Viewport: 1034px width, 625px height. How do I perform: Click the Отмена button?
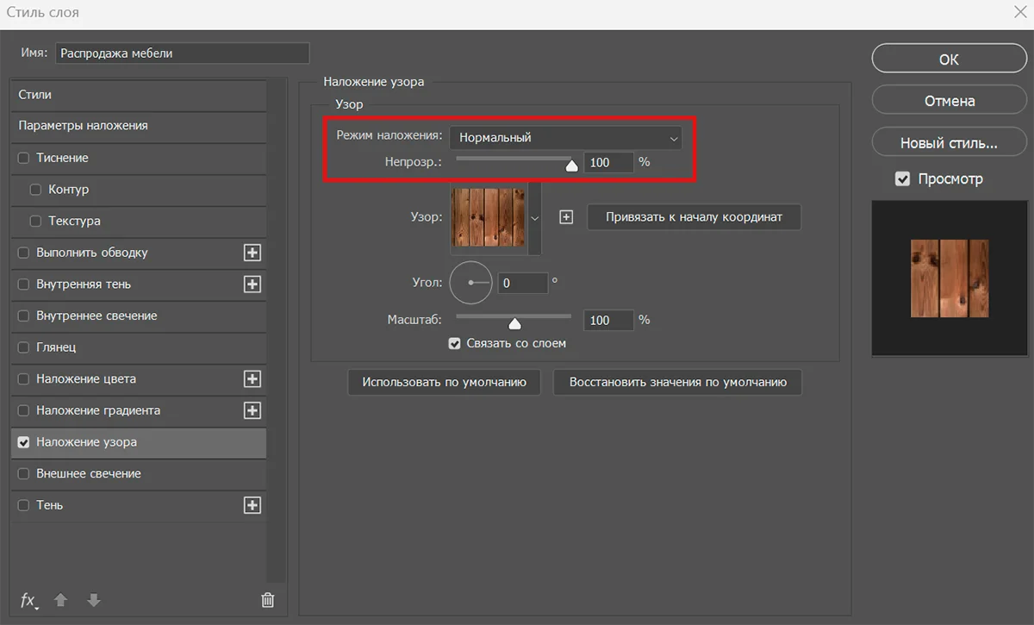click(x=949, y=101)
